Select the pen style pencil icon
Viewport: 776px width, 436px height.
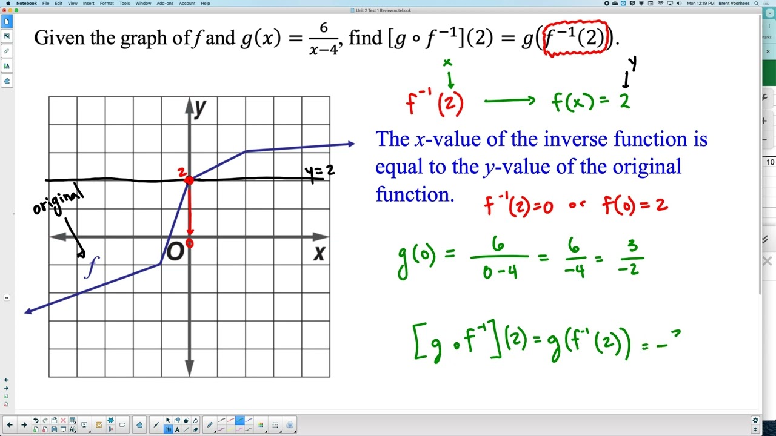[210, 424]
